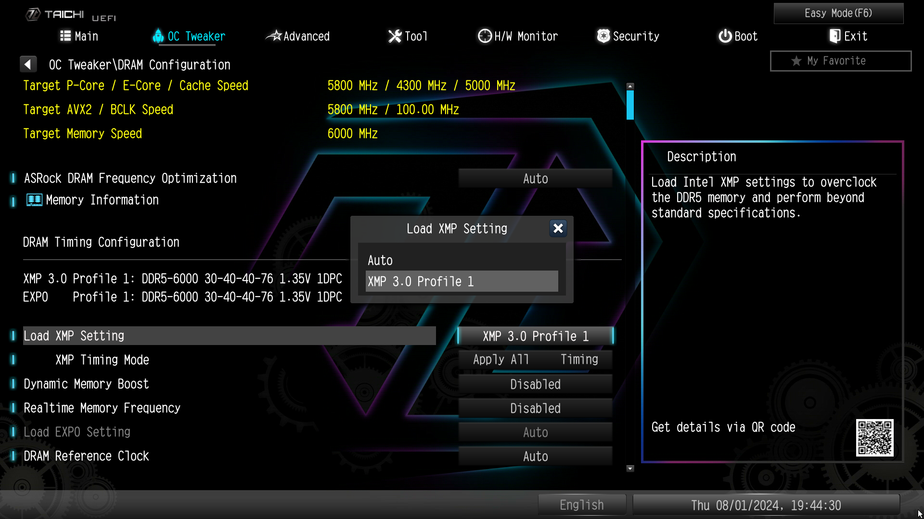Select the DRAM Reference Clock row
This screenshot has height=519, width=924.
click(x=229, y=456)
